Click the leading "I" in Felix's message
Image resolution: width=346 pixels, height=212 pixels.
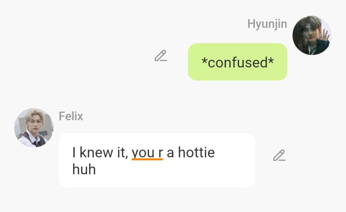[74, 152]
